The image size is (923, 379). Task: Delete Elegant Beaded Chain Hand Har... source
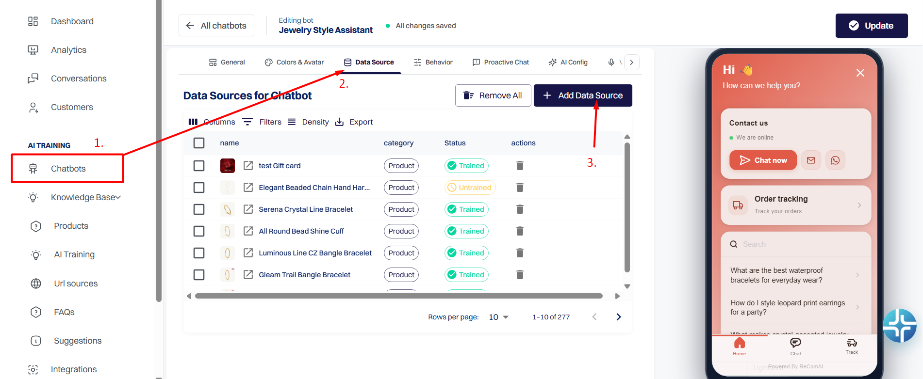click(x=520, y=188)
